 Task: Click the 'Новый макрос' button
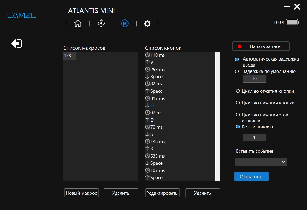point(82,193)
